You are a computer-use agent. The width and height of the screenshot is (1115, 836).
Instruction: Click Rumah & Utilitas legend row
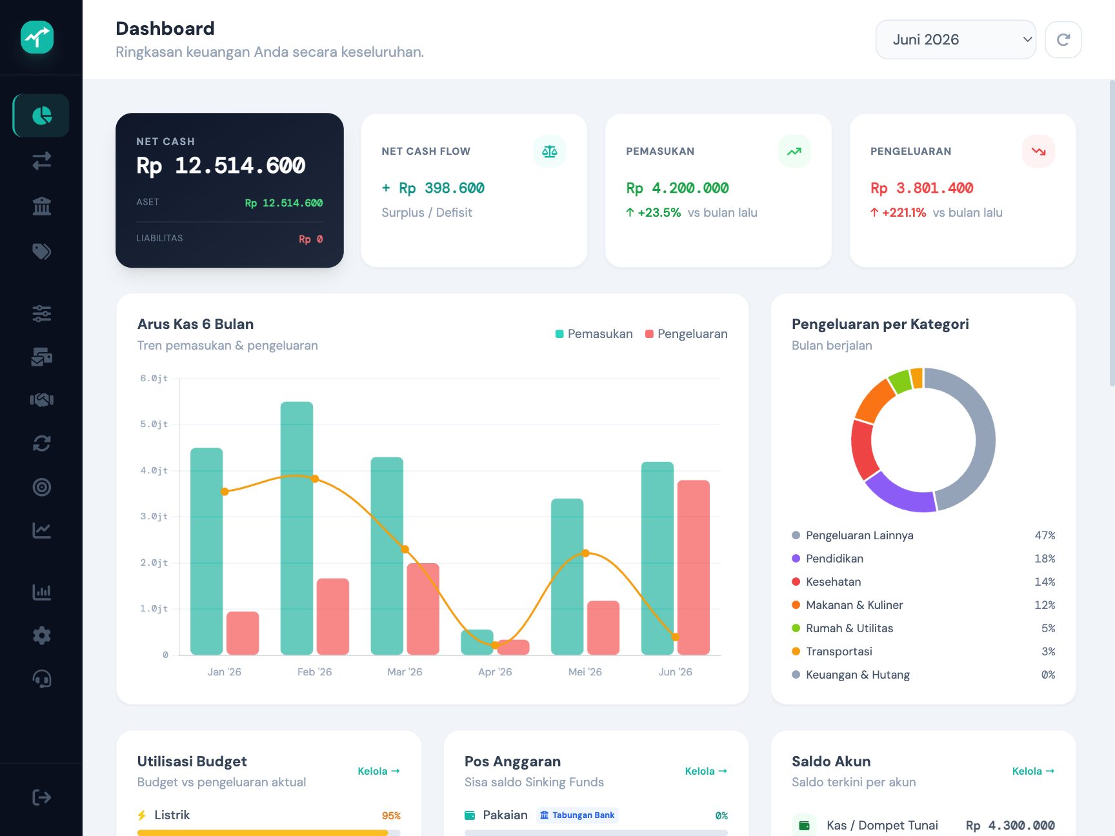[923, 628]
